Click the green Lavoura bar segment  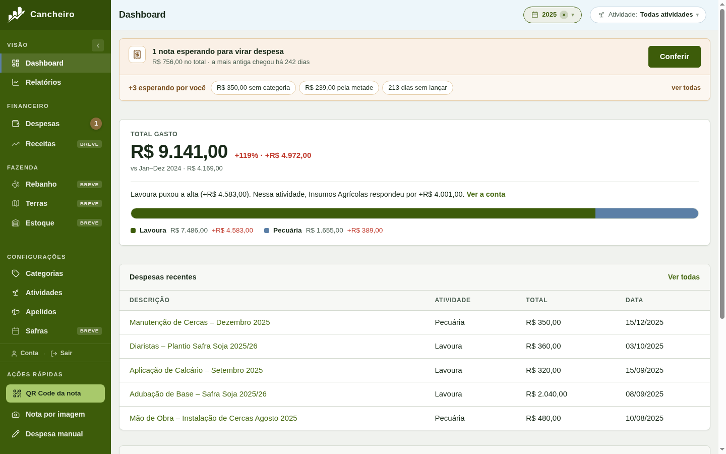[x=363, y=213]
